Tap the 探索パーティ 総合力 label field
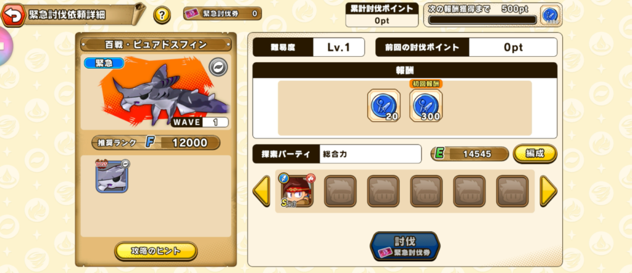Viewport: 632px width, 273px height. coord(337,154)
